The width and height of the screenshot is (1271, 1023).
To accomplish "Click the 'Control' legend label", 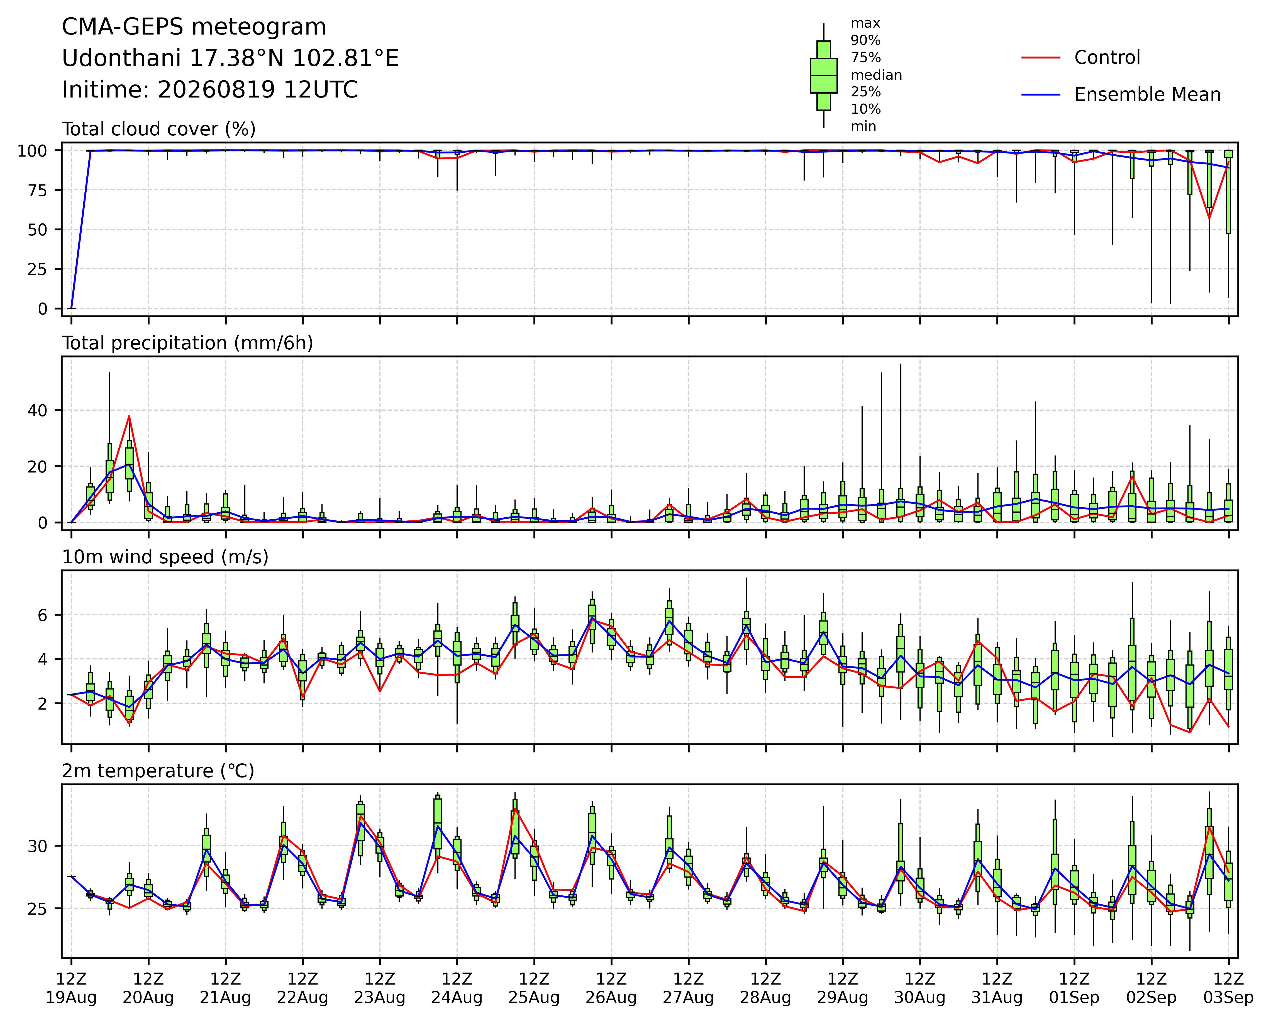I will (1107, 58).
